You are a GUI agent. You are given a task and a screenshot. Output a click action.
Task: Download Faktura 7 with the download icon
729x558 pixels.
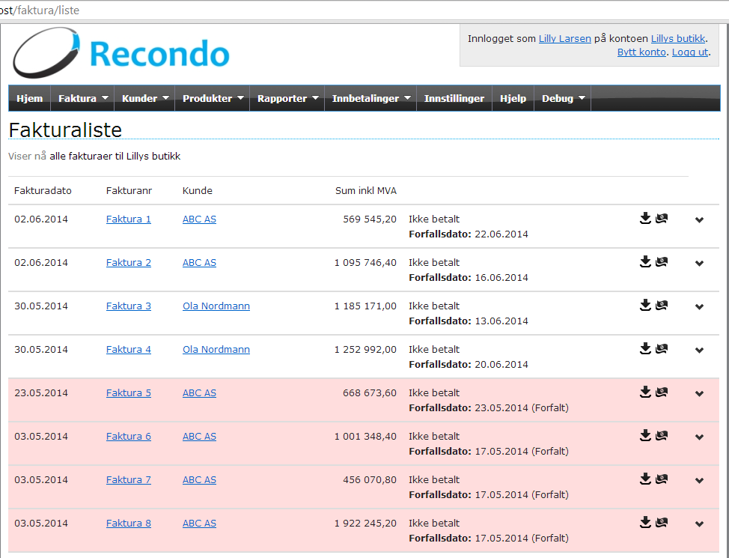645,479
